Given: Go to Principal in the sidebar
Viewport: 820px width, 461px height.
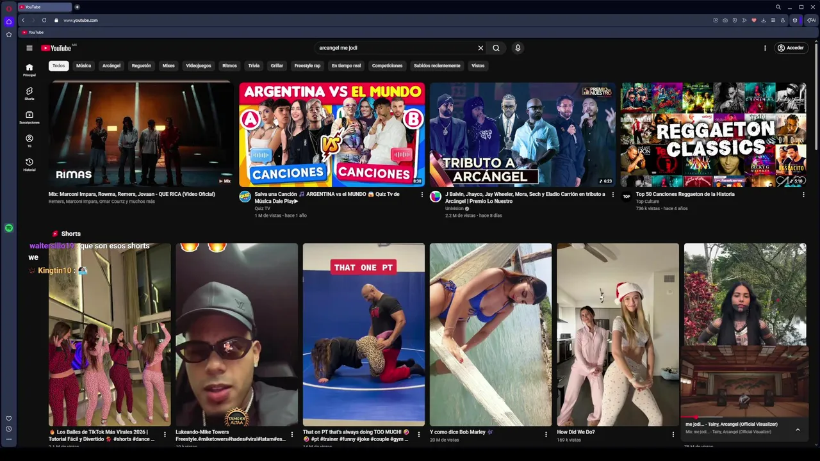Looking at the screenshot, I should tap(29, 70).
